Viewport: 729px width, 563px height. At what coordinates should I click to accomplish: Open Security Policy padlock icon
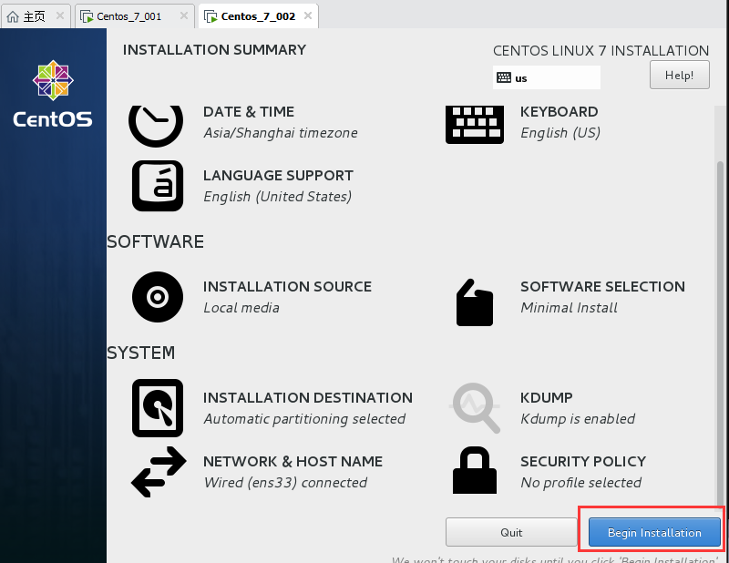click(474, 470)
